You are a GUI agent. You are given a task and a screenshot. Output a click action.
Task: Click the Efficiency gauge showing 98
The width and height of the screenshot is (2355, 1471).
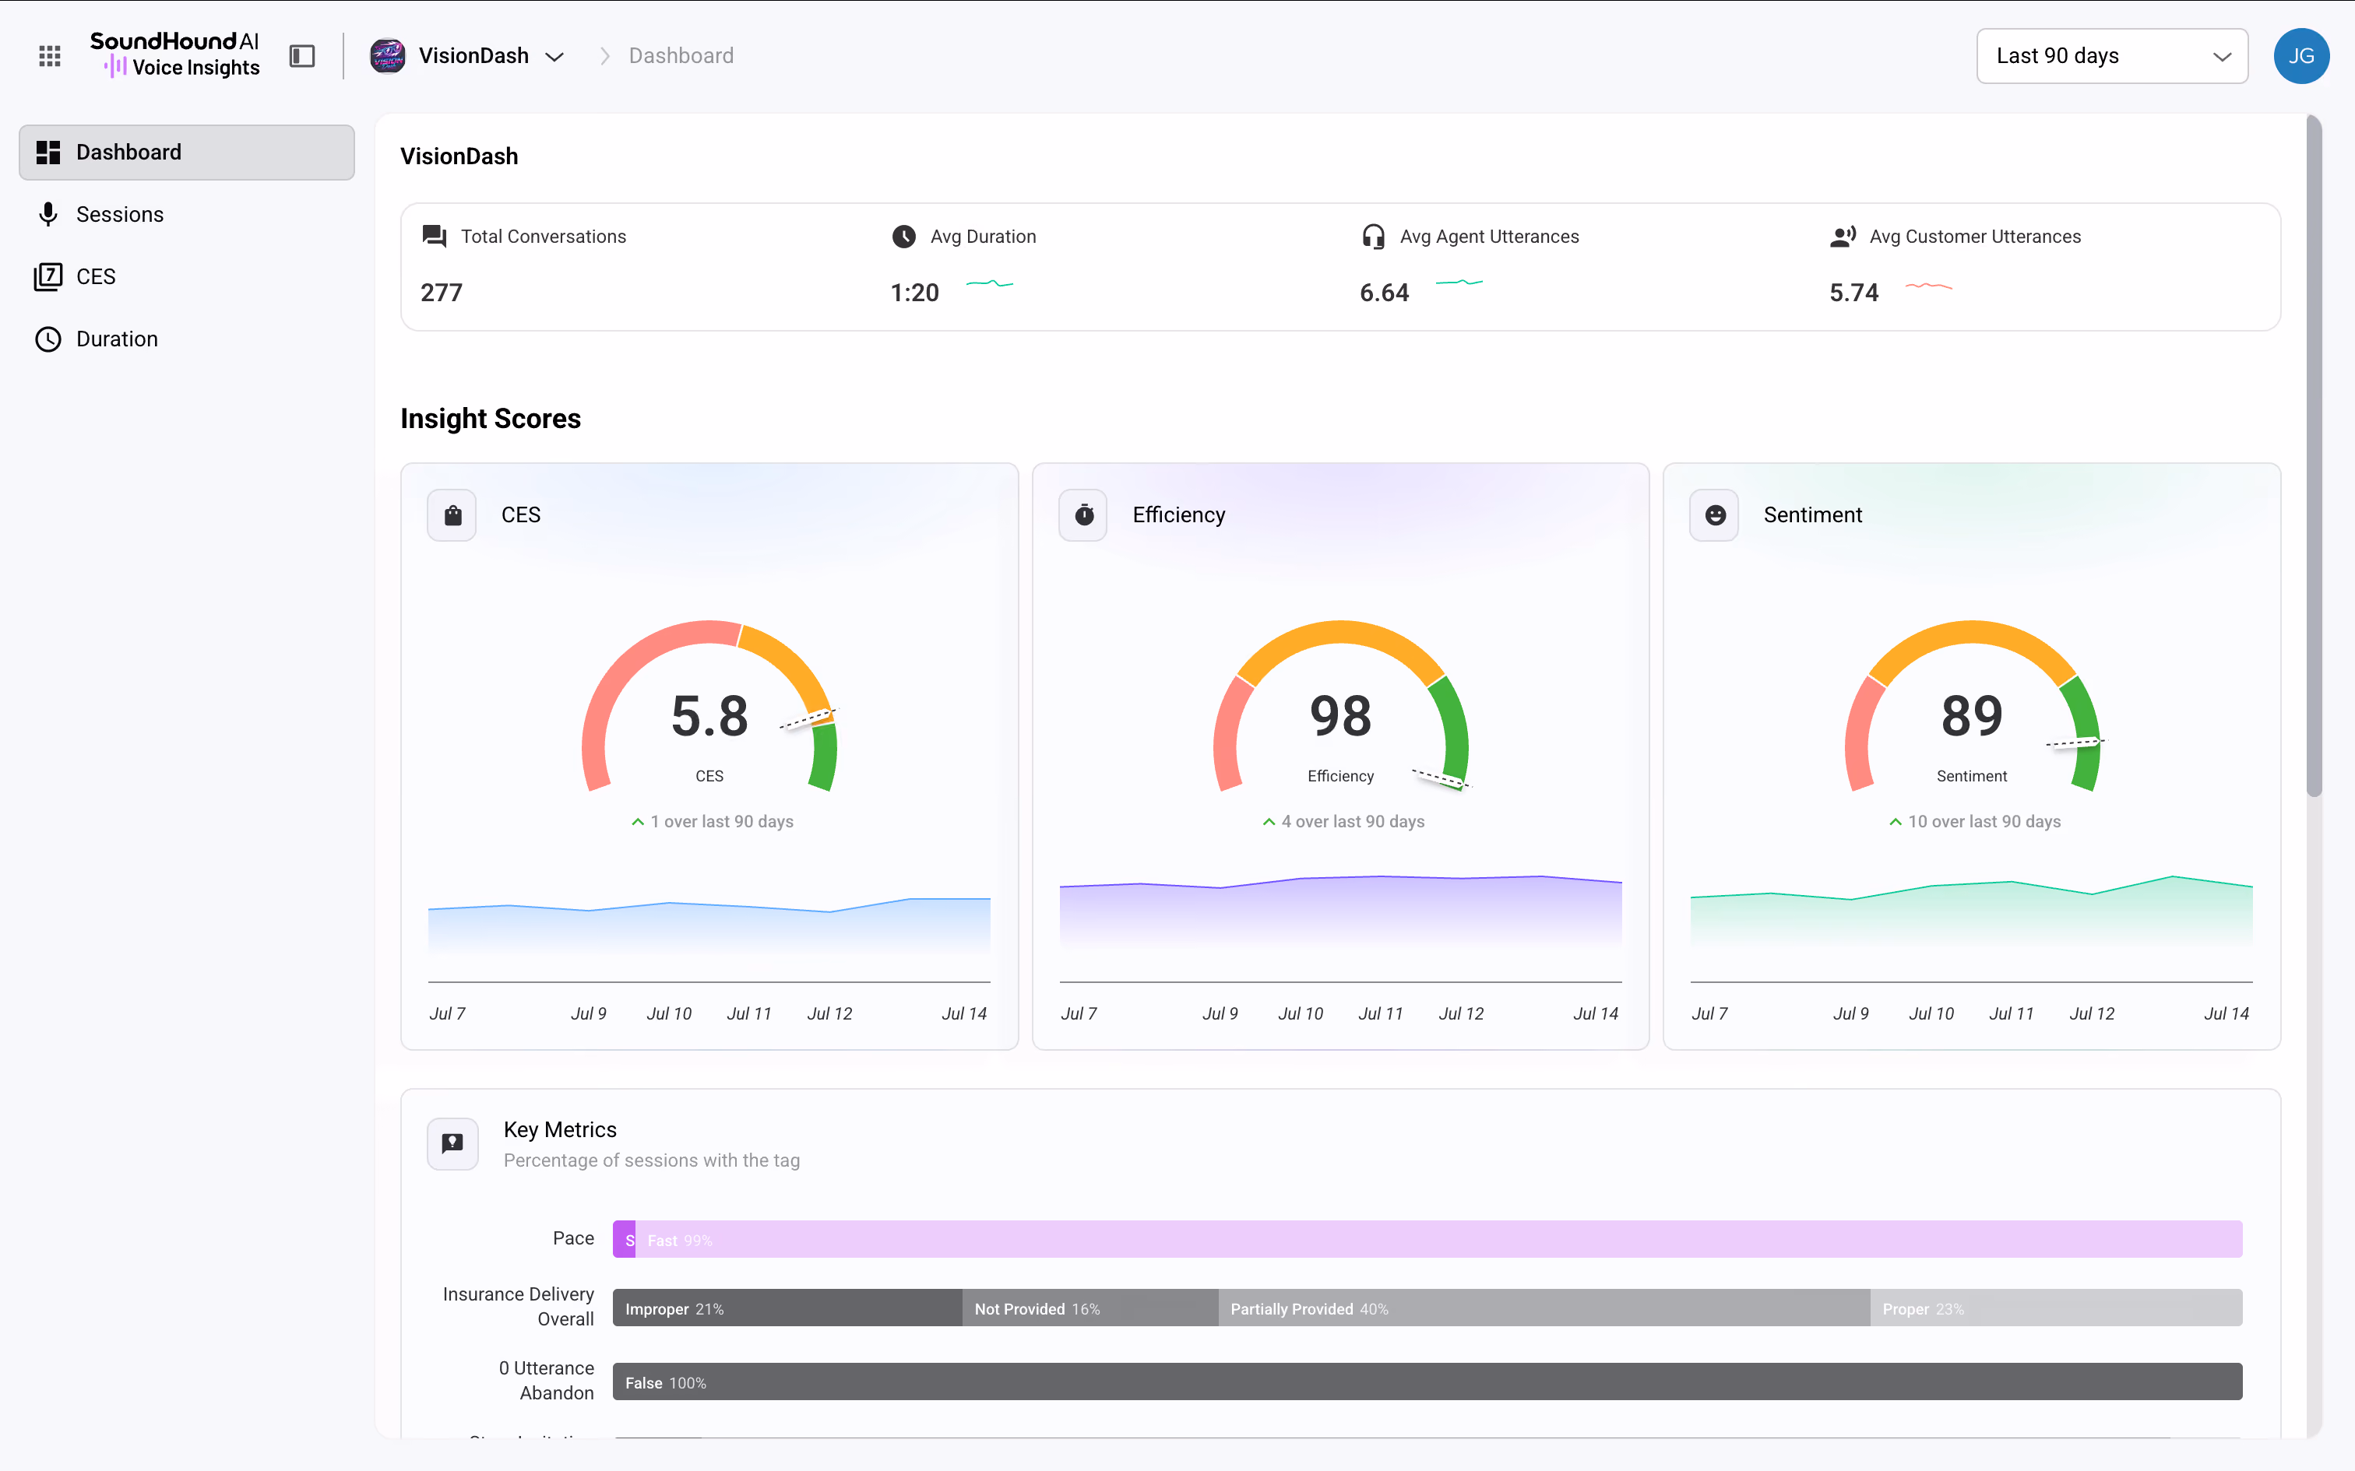coord(1341,708)
